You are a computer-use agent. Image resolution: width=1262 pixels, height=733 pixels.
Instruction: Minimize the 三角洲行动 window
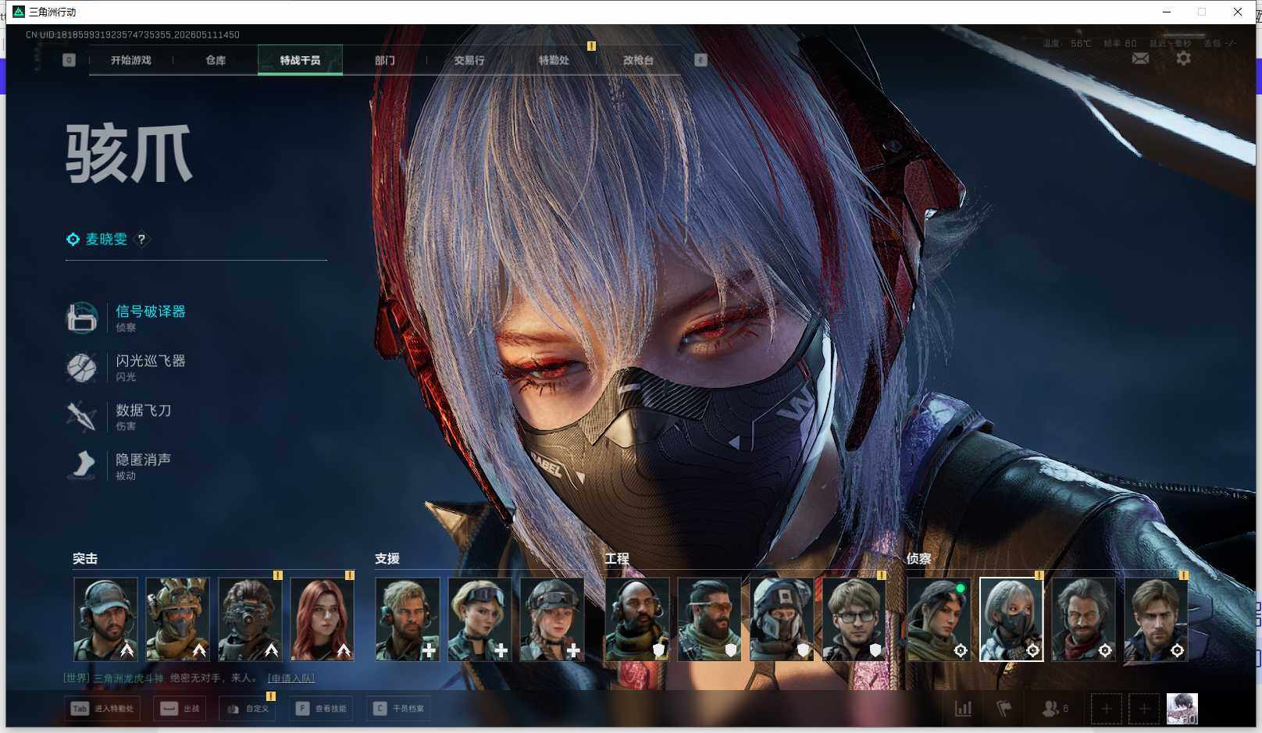click(x=1167, y=12)
